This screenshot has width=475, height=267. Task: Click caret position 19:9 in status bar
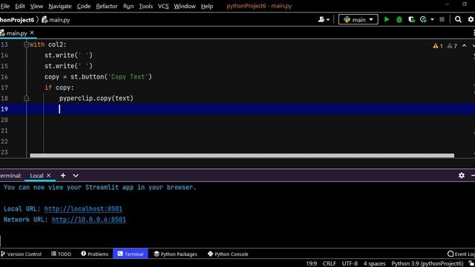312,264
